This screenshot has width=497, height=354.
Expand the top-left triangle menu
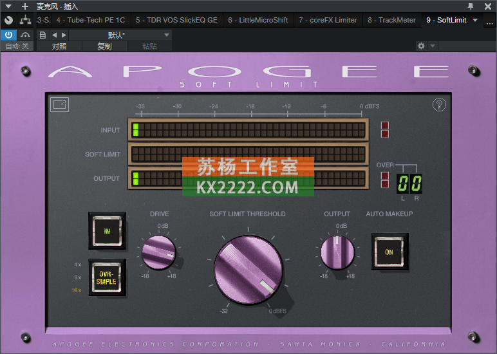tap(8, 6)
